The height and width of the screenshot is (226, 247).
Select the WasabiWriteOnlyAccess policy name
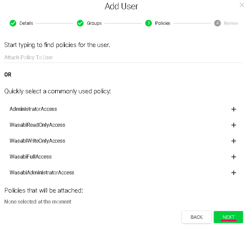37,141
